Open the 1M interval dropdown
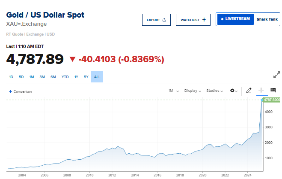This screenshot has height=179, width=282. 173,91
